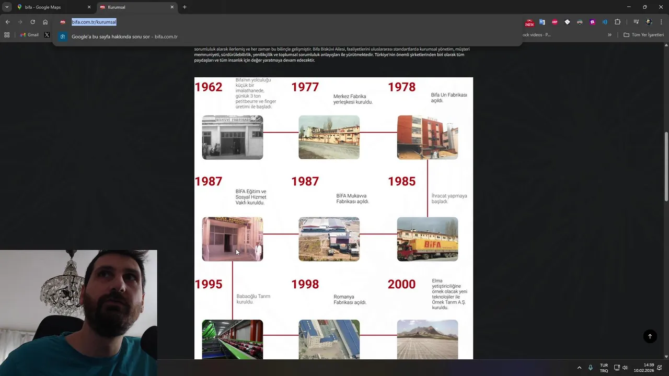Open the Extensions puzzle piece menu
669x376 pixels.
point(617,22)
